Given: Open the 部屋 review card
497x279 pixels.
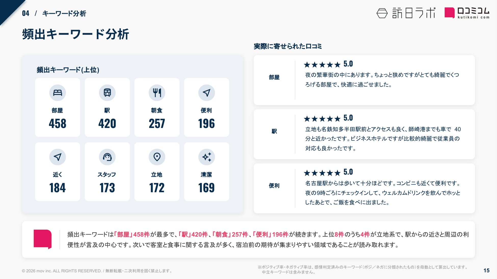Looking at the screenshot, I should coord(364,80).
